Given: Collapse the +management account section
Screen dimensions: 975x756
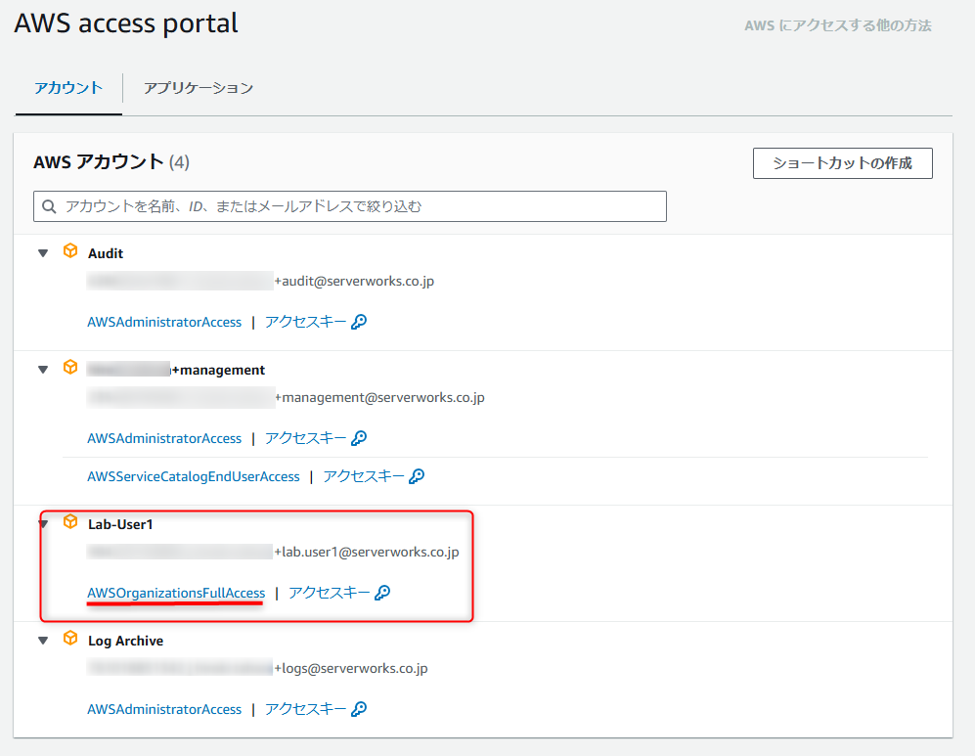Looking at the screenshot, I should [43, 370].
